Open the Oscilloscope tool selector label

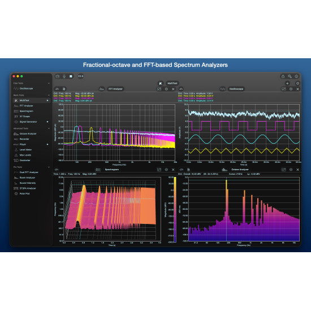(x=236, y=89)
